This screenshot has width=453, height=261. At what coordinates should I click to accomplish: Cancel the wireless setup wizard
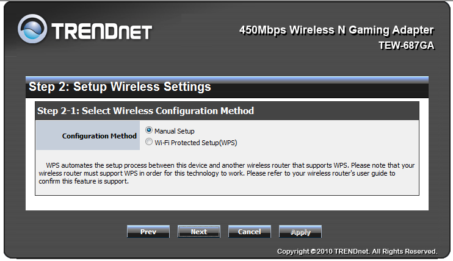[x=249, y=232]
